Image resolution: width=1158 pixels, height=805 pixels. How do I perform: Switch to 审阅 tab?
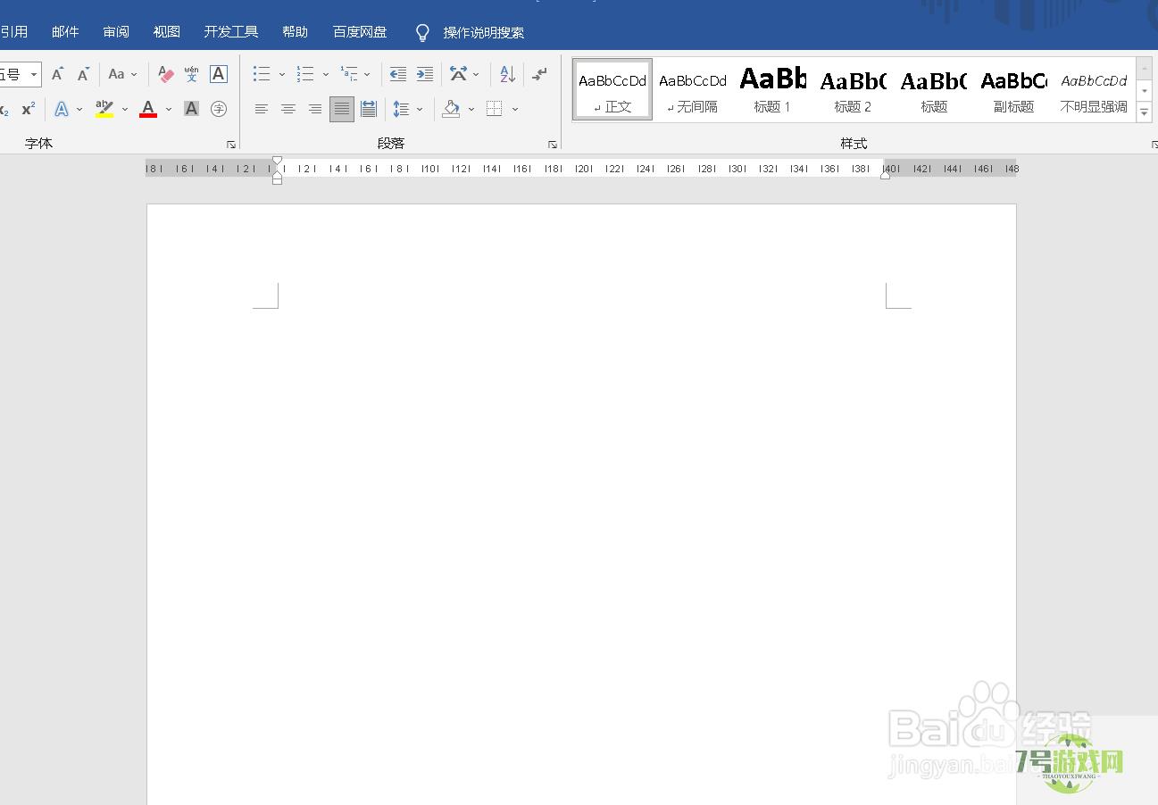point(116,31)
